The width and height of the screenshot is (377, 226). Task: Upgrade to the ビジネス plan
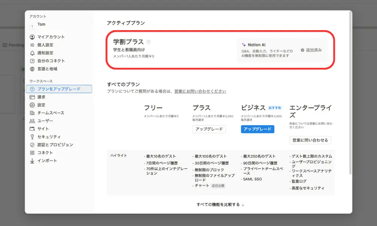257,129
